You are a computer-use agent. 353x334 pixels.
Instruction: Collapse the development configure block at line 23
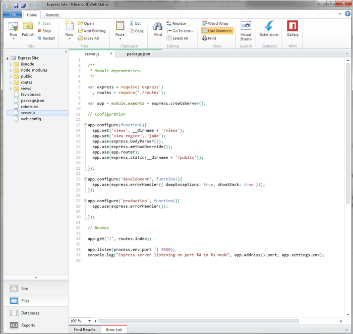[x=85, y=179]
